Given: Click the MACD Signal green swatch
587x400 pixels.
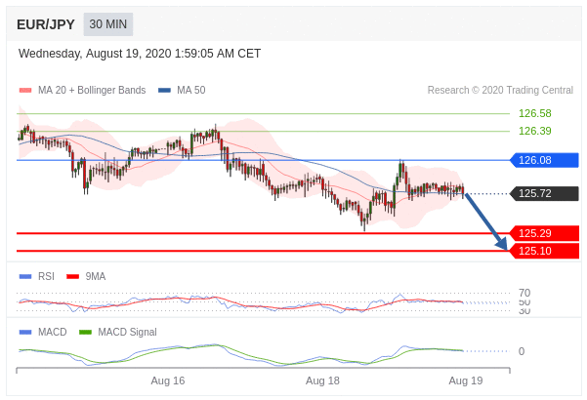Looking at the screenshot, I should pyautogui.click(x=85, y=332).
